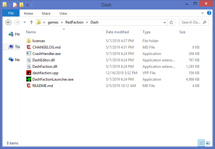The image size is (215, 149).
Task: Navigate to RedFaction in the breadcrumb
Action: (74, 22)
